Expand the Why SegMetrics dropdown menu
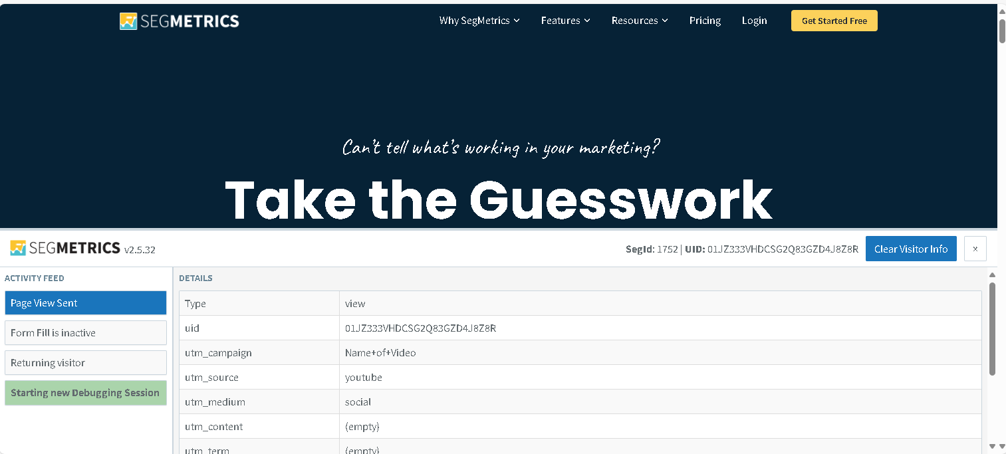Viewport: 1006px width, 454px height. pyautogui.click(x=479, y=21)
